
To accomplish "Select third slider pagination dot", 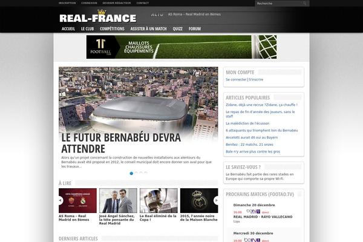I will pyautogui.click(x=141, y=173).
